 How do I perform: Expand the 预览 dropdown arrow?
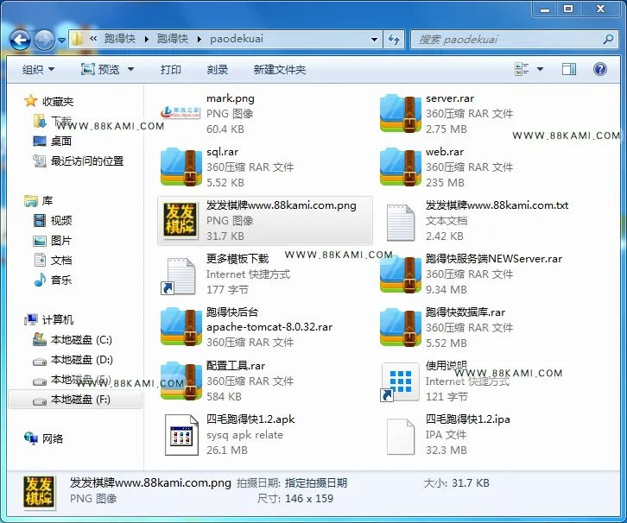point(130,70)
